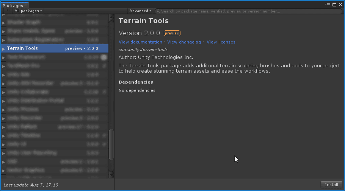This screenshot has width=345, height=191.
Task: Open the All packages filter dropdown
Action: point(28,11)
